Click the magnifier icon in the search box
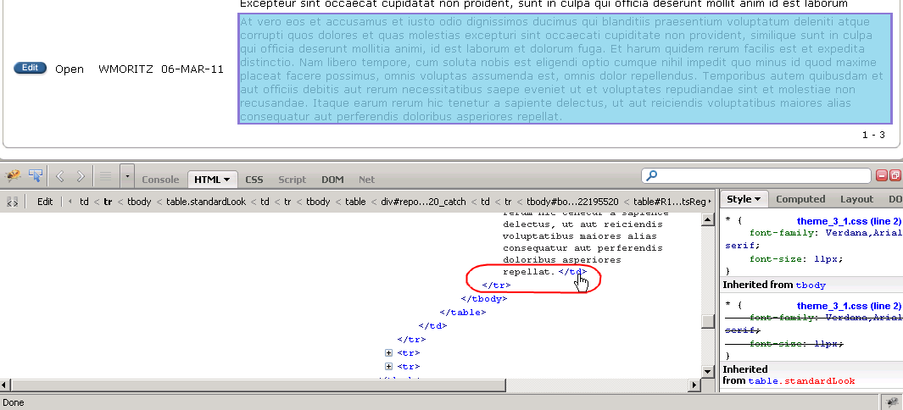The width and height of the screenshot is (903, 410). [651, 176]
